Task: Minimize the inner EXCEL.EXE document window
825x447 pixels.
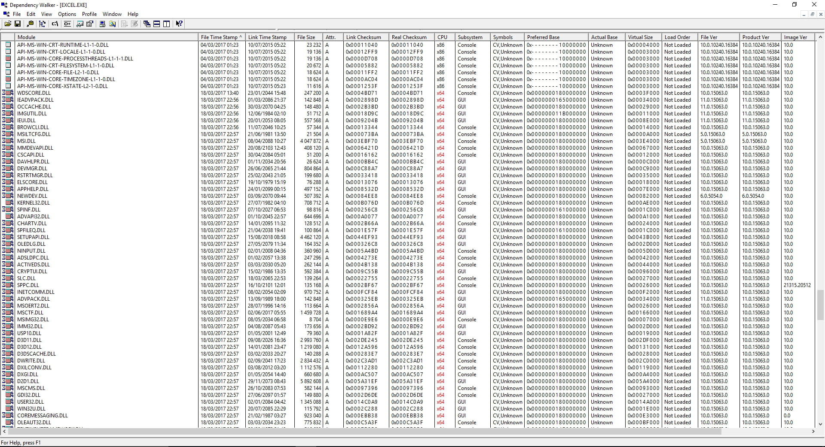Action: pyautogui.click(x=804, y=14)
